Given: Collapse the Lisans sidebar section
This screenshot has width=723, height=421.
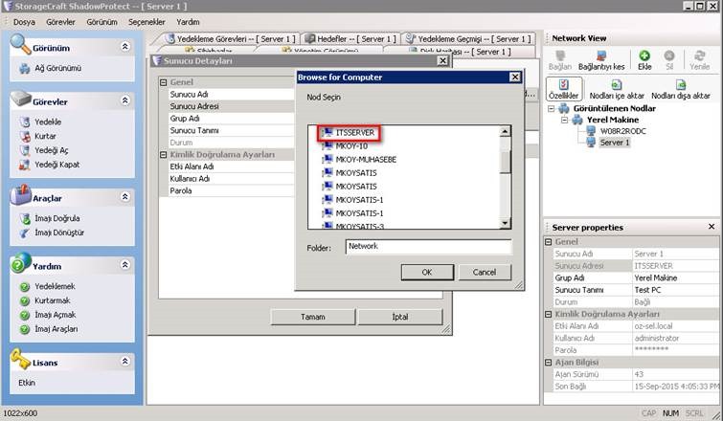Looking at the screenshot, I should click(x=124, y=361).
